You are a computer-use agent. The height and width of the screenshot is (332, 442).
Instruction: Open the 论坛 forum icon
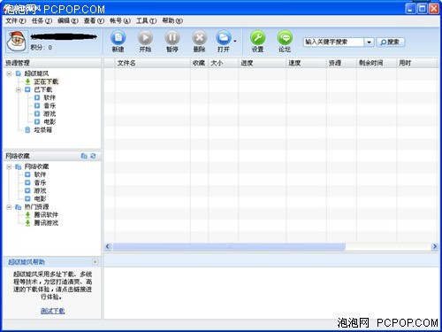(285, 38)
